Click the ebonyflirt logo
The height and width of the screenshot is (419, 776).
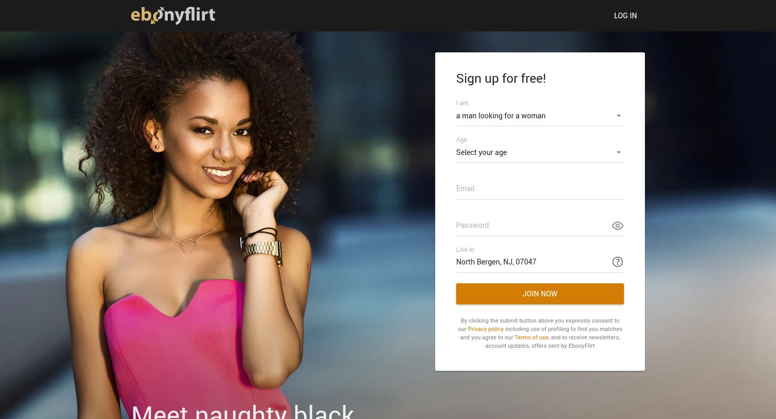(x=173, y=15)
